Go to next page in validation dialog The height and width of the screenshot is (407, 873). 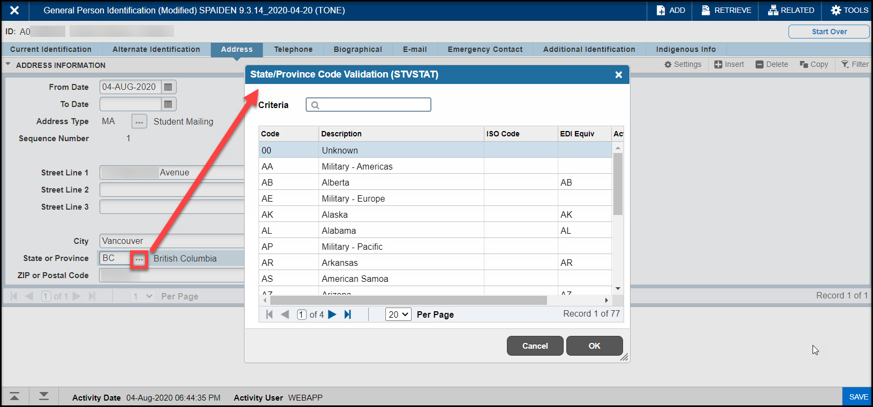click(332, 314)
